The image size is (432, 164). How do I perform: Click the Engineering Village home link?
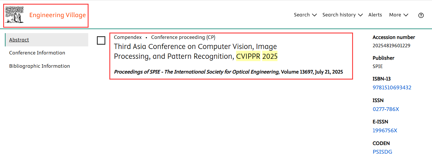[58, 15]
